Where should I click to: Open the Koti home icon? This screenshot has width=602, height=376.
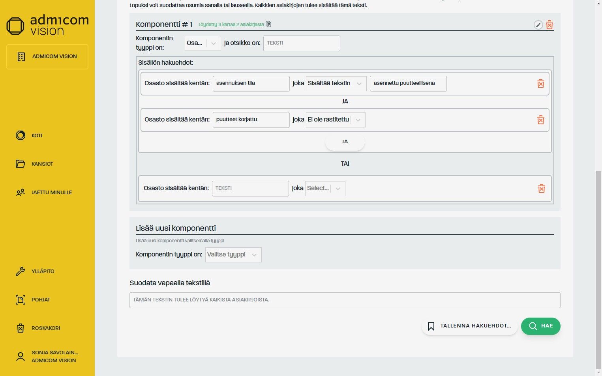21,135
